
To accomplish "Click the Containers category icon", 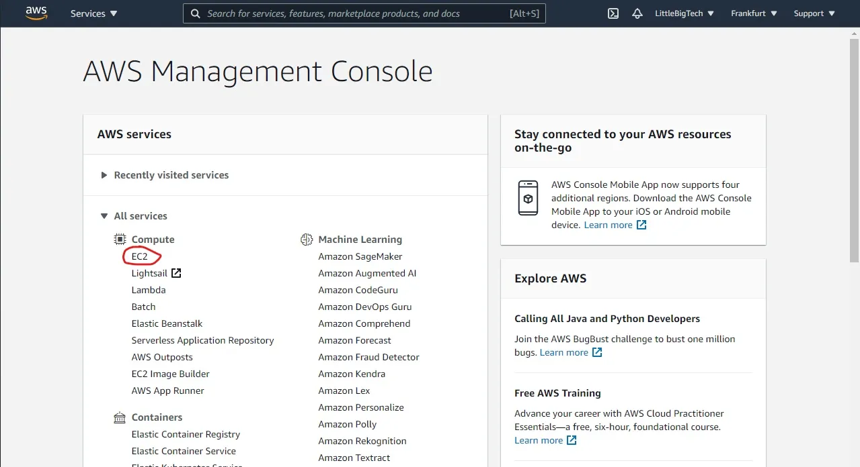I will click(120, 417).
